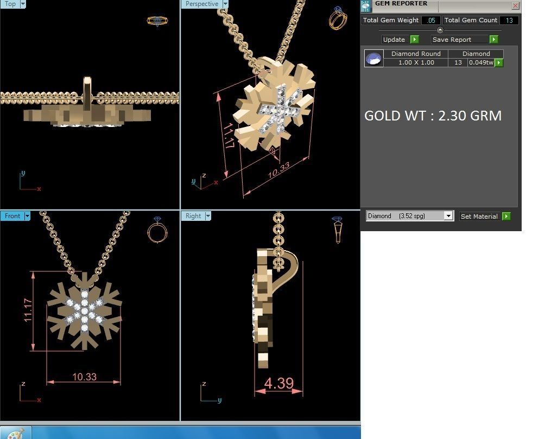Image resolution: width=545 pixels, height=439 pixels.
Task: Click the Save Report button
Action: coord(460,40)
